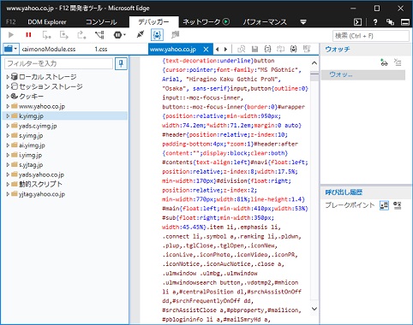Select the ai.yimg.jp folder
This screenshot has height=325, width=413.
(32, 145)
